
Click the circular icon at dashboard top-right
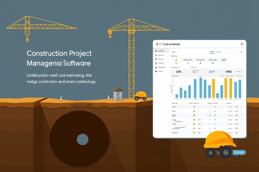click(x=242, y=44)
